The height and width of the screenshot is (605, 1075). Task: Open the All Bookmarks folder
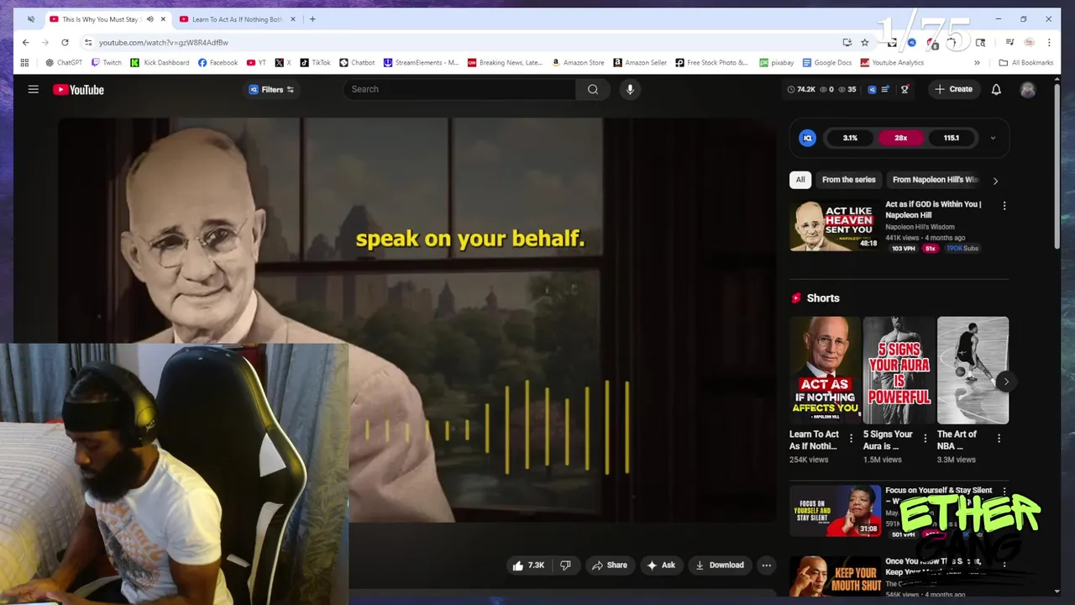pyautogui.click(x=1025, y=62)
